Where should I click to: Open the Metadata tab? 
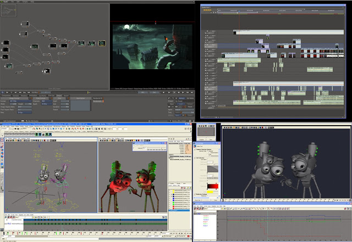coord(24,95)
